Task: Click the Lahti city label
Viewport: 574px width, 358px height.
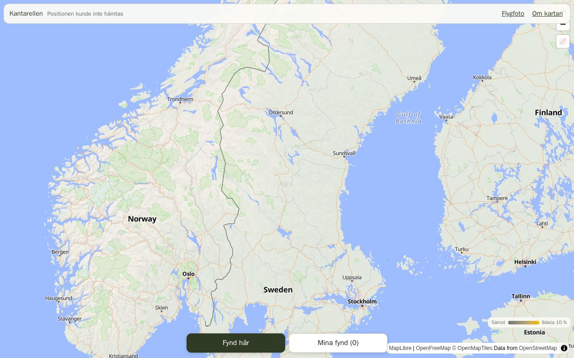Action: pyautogui.click(x=542, y=223)
